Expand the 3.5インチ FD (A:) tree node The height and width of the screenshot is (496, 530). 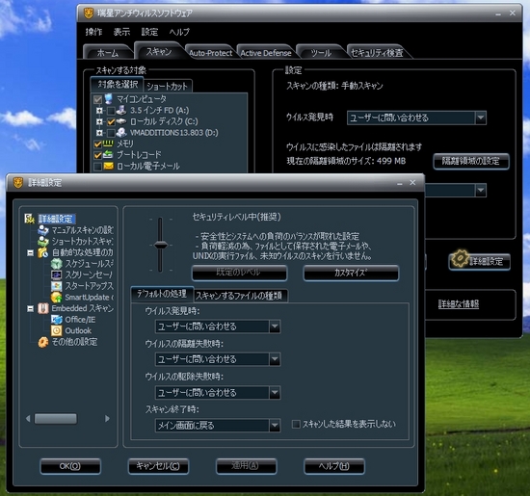(99, 111)
